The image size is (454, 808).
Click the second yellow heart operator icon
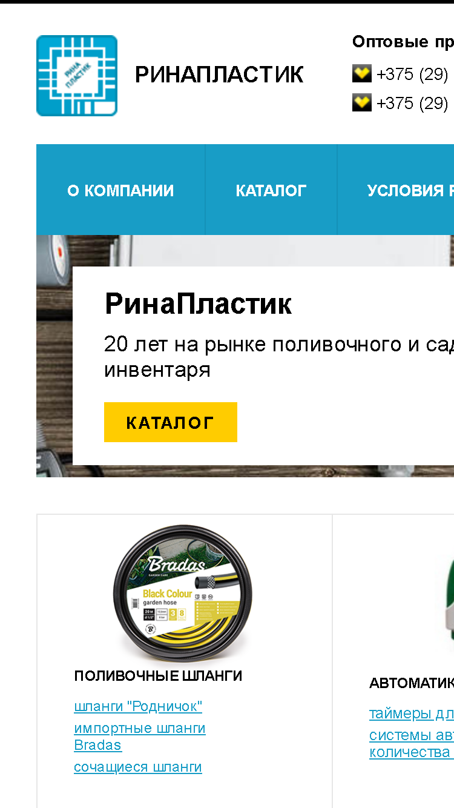coord(362,102)
